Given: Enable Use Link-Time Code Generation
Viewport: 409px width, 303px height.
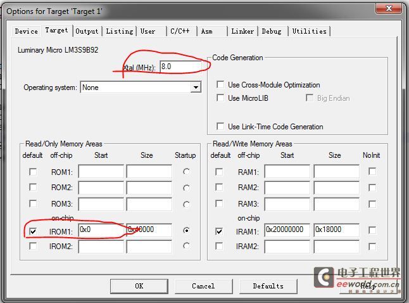Looking at the screenshot, I should [x=220, y=126].
